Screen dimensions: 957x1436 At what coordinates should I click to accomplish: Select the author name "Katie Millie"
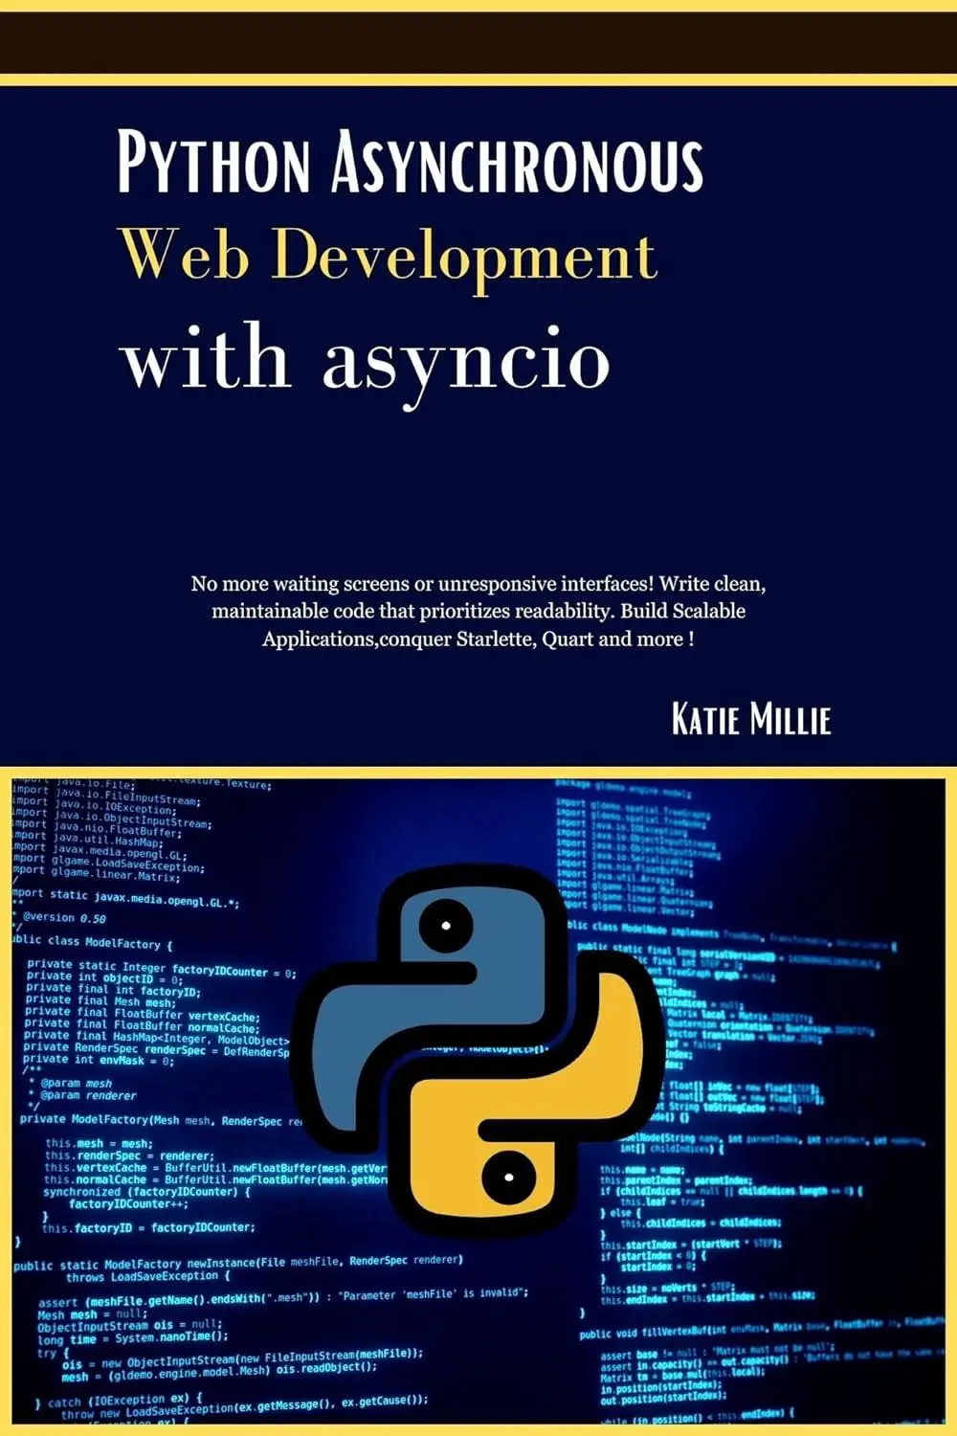point(751,718)
